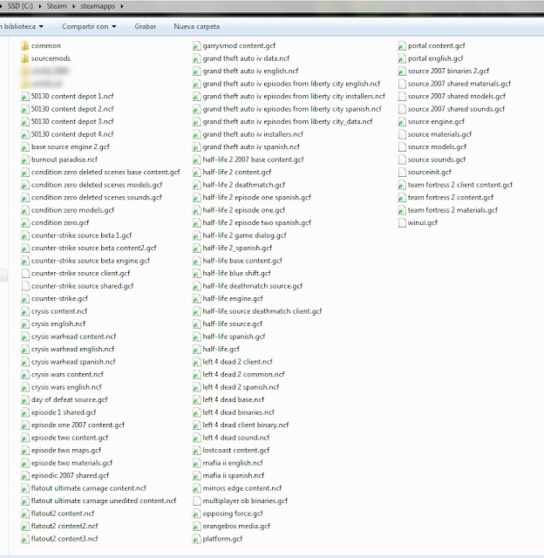Select half-life 2 content.gcf file icon
The image size is (544, 558).
[196, 173]
